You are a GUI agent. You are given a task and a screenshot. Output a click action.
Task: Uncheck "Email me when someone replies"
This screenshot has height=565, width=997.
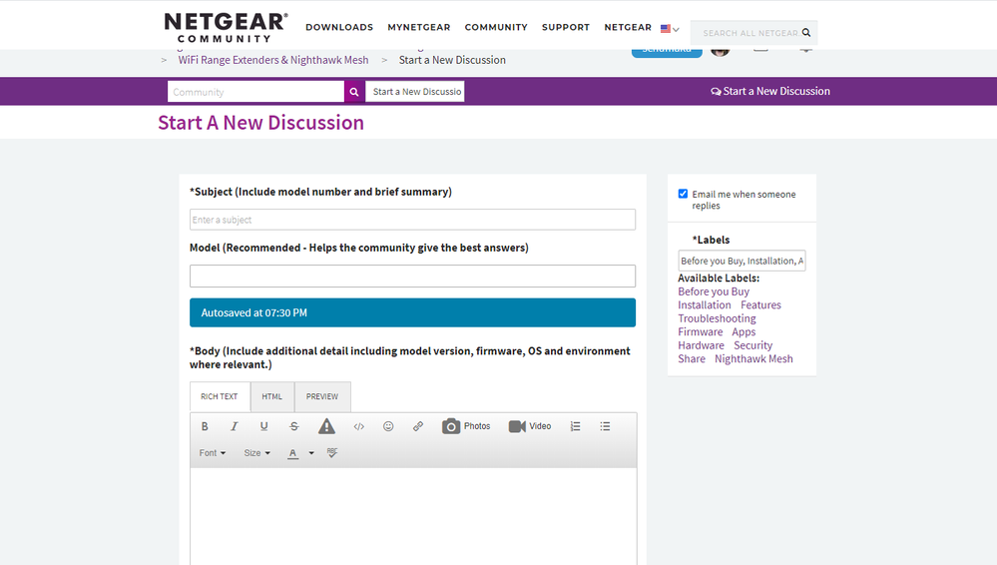point(683,194)
